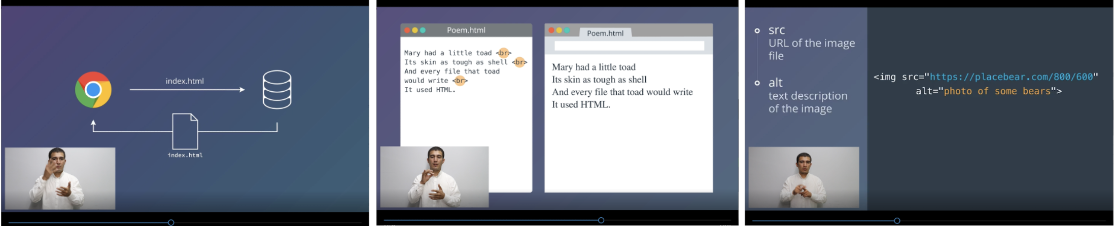Click rendered line "Mary had a little toad" in browser

[x=594, y=67]
